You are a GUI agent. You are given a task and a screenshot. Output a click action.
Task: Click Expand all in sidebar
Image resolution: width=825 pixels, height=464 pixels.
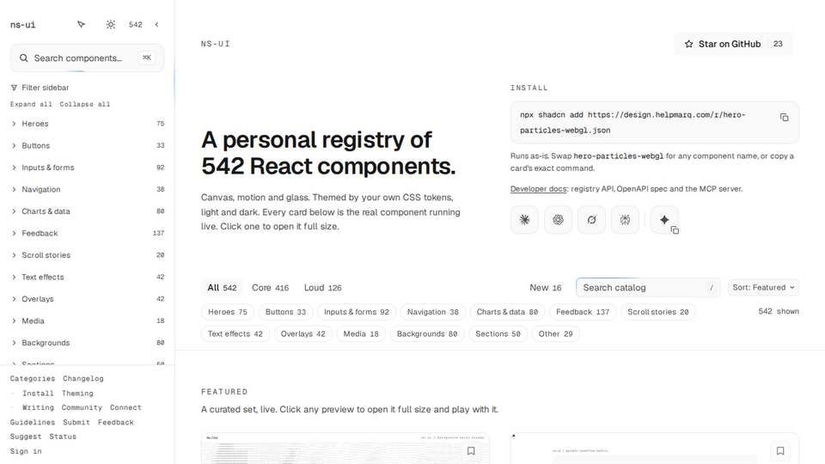tap(31, 104)
